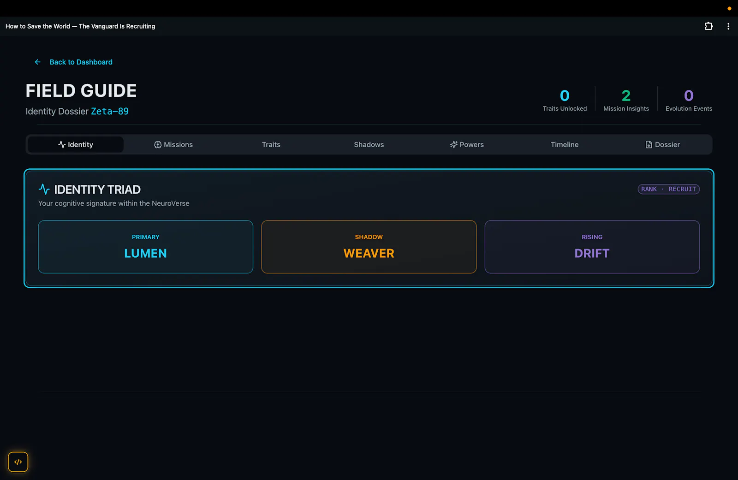Switch to the Traits tab

click(x=271, y=144)
